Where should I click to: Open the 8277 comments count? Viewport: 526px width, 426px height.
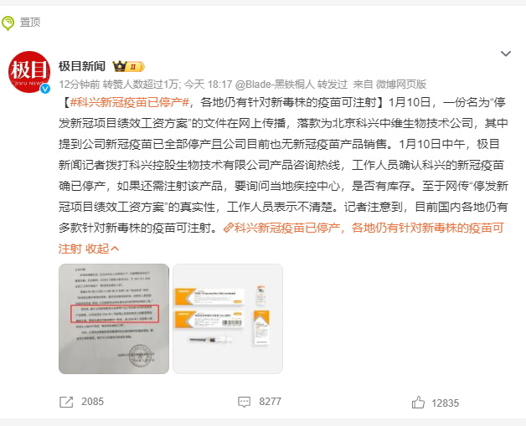click(270, 402)
